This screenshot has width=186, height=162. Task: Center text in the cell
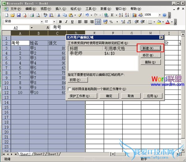click(x=86, y=22)
